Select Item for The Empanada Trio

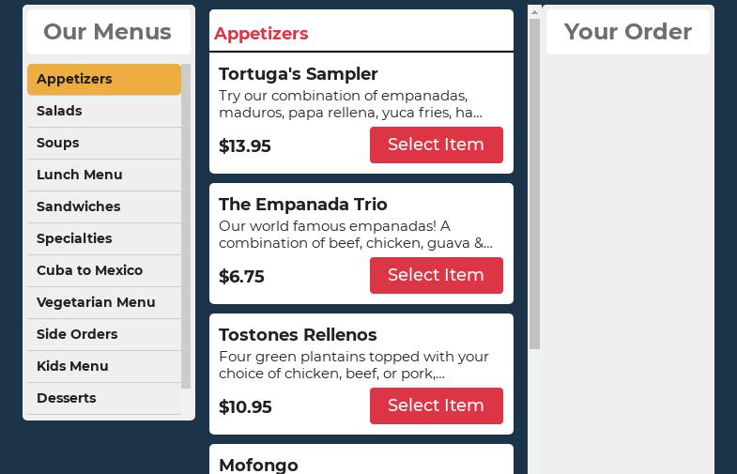coord(436,276)
